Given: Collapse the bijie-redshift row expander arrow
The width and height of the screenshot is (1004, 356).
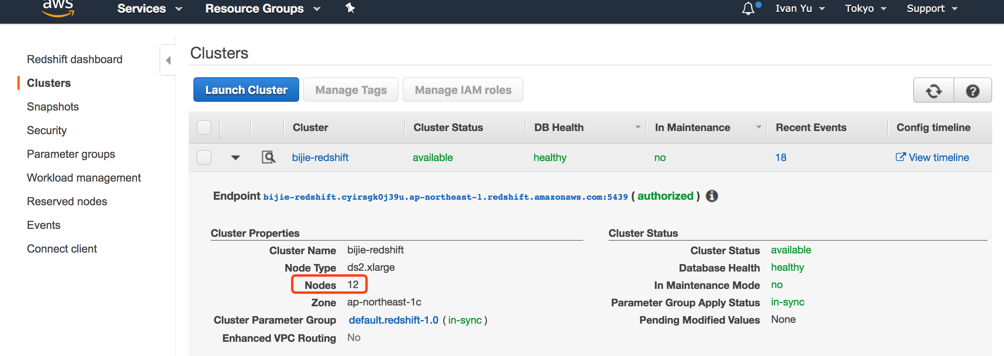Looking at the screenshot, I should [x=236, y=157].
